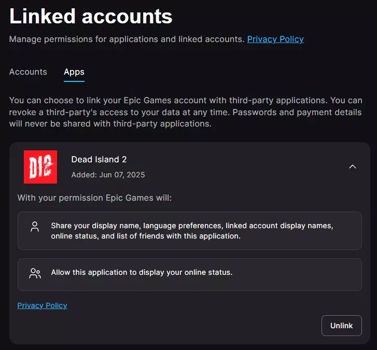This screenshot has height=350, width=377.
Task: Click the red Dead Island 2 logo
Action: coord(40,167)
